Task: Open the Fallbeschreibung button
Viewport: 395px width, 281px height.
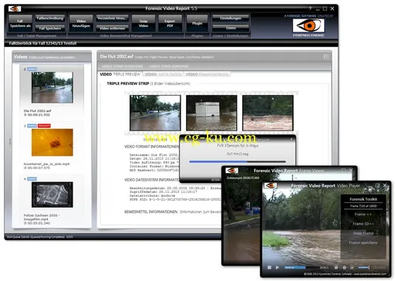Action: (x=50, y=19)
